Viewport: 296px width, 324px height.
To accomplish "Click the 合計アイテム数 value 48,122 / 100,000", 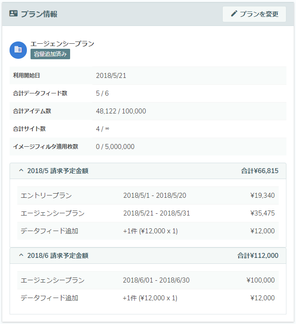I will pos(121,111).
